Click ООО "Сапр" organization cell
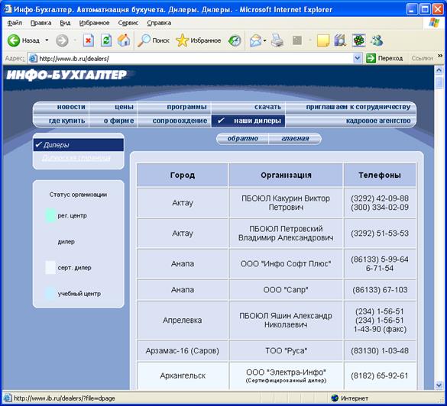447x406 pixels. point(286,290)
